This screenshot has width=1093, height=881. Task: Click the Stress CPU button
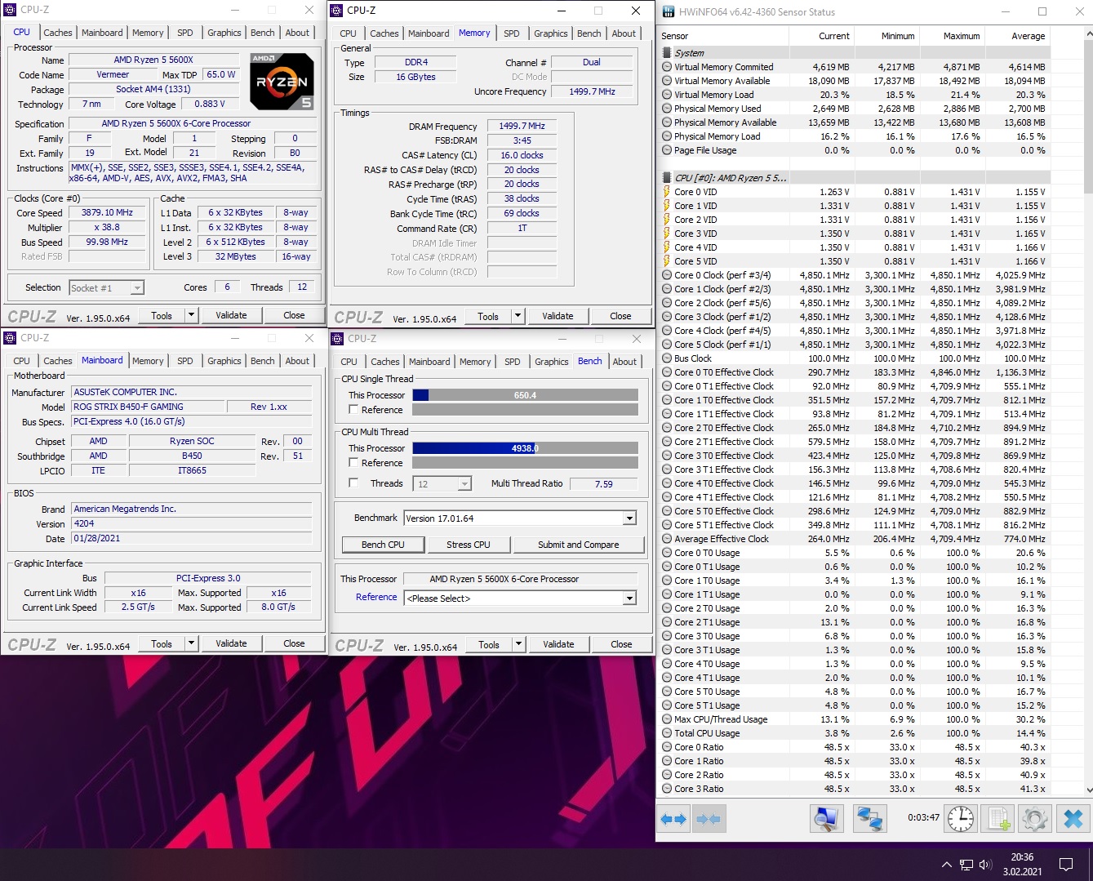469,545
